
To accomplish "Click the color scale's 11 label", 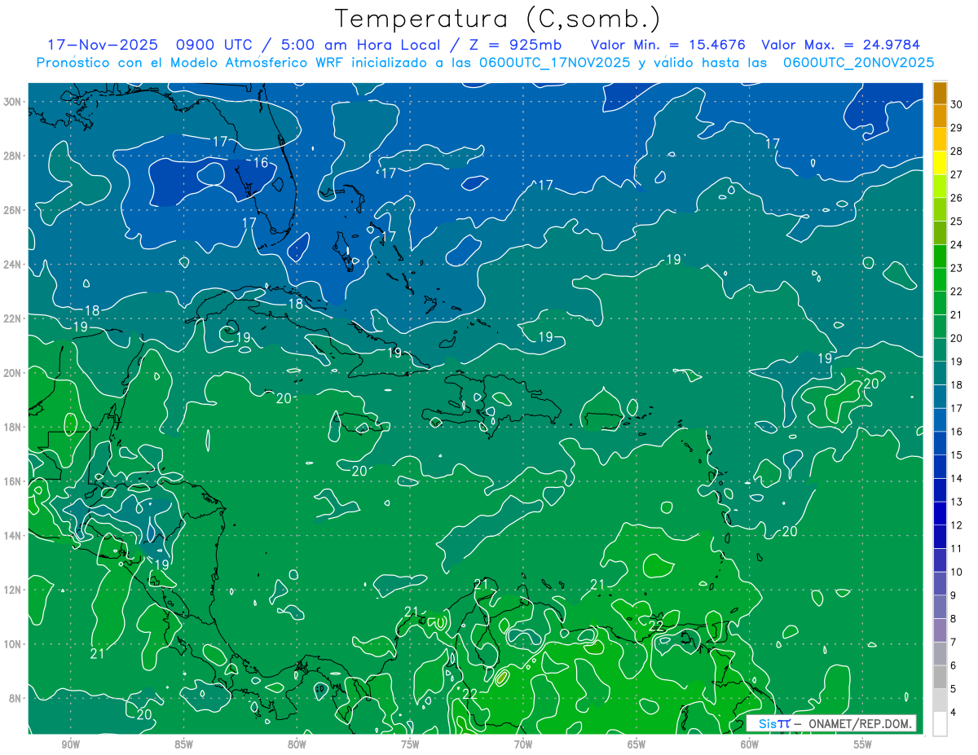I will point(957,549).
